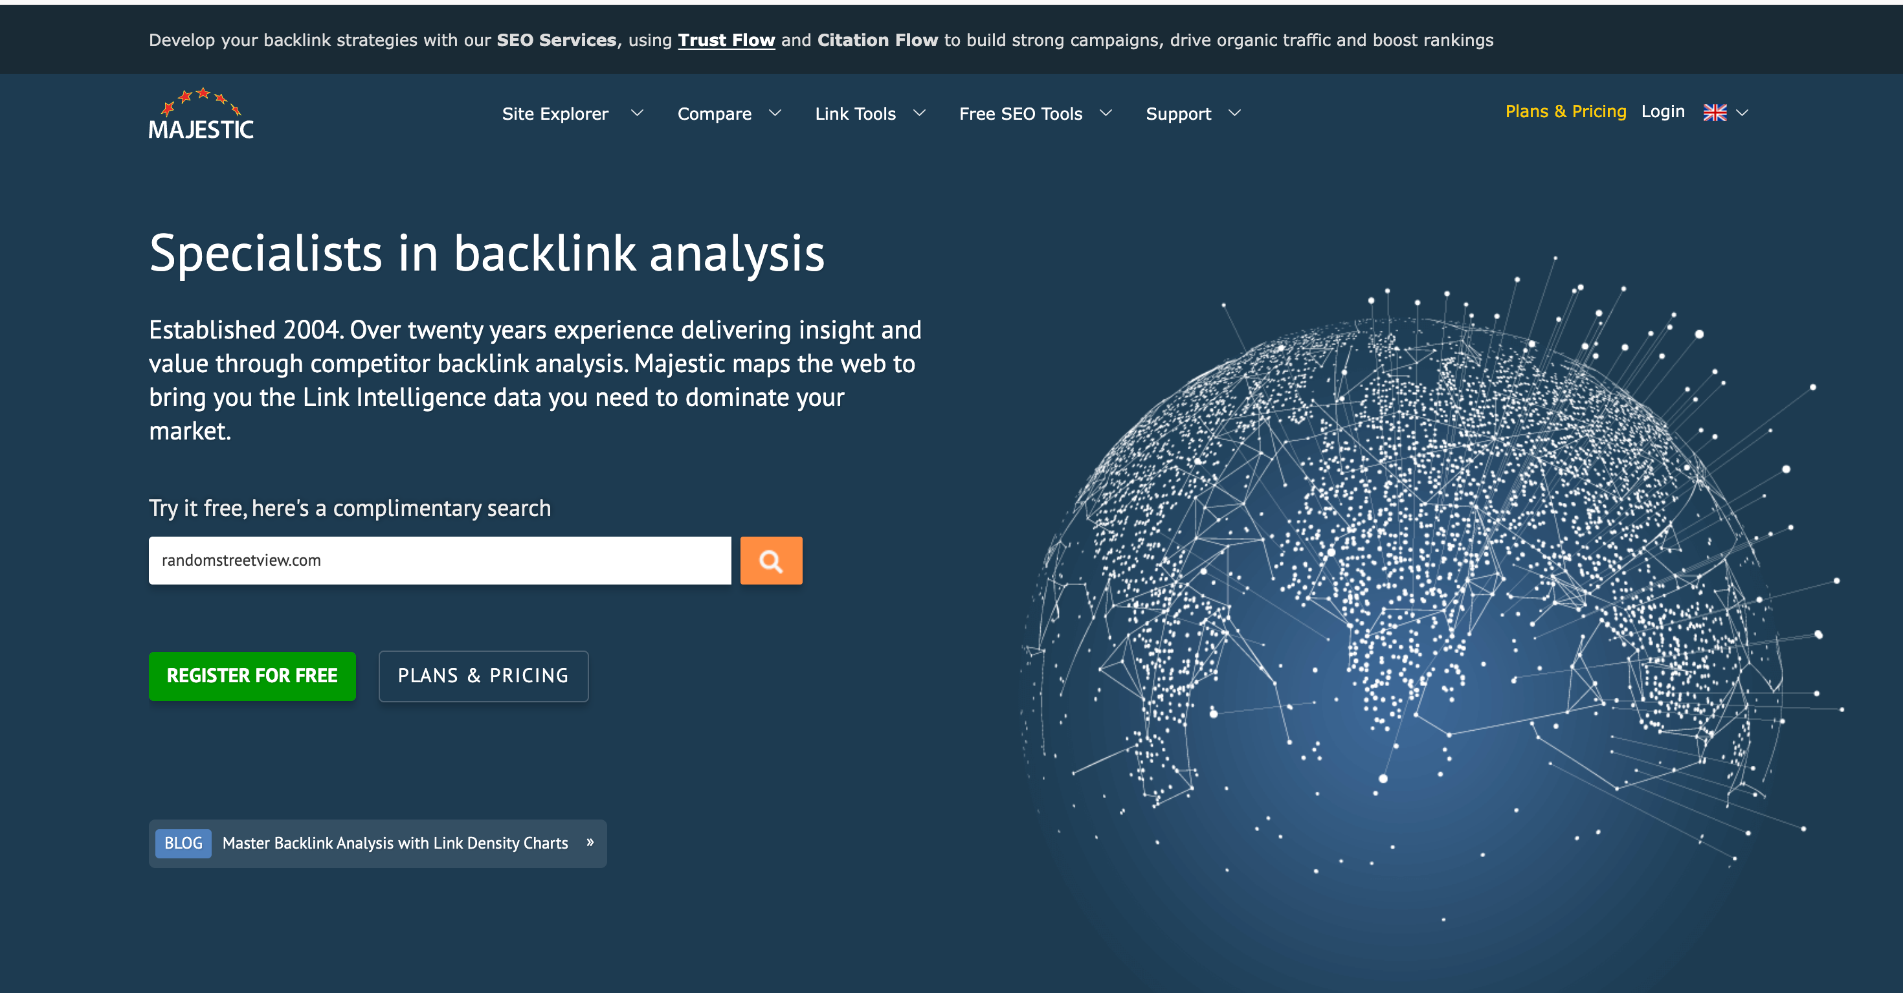Open the Free SEO Tools menu
The width and height of the screenshot is (1903, 993).
(1020, 114)
